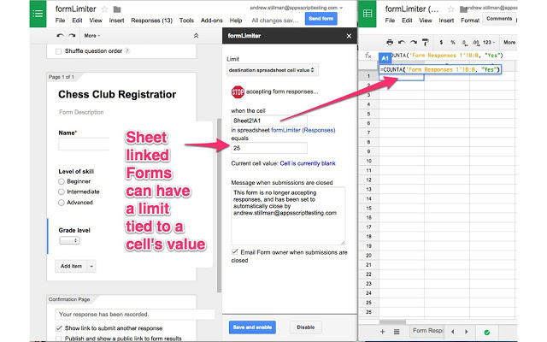Viewport: 547px width, 342px height.
Task: Click the green check status icon
Action: click(x=487, y=333)
